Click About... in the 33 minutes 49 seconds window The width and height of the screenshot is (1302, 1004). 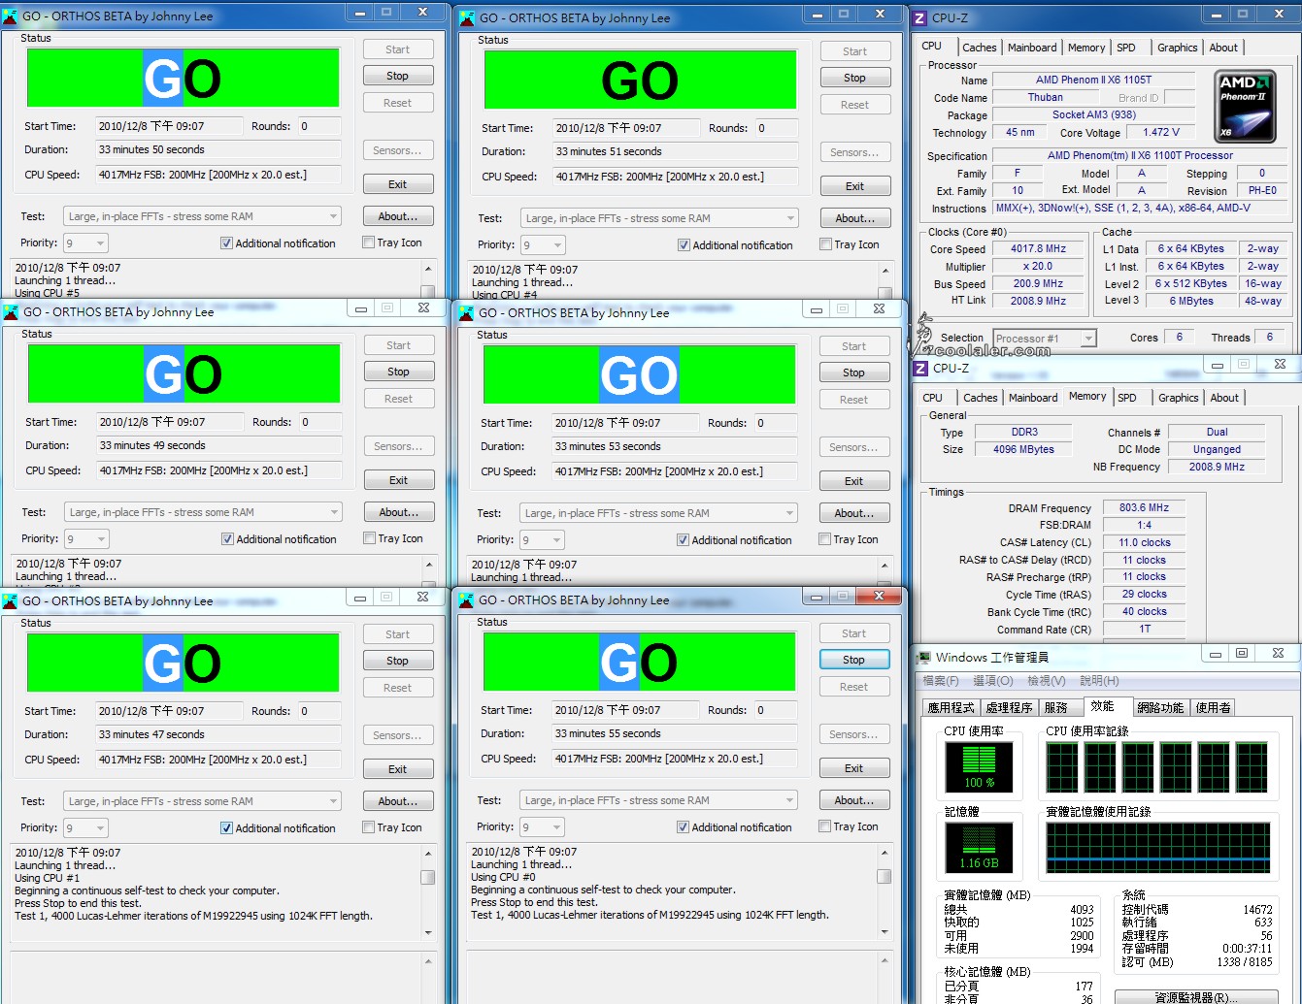[x=399, y=512]
